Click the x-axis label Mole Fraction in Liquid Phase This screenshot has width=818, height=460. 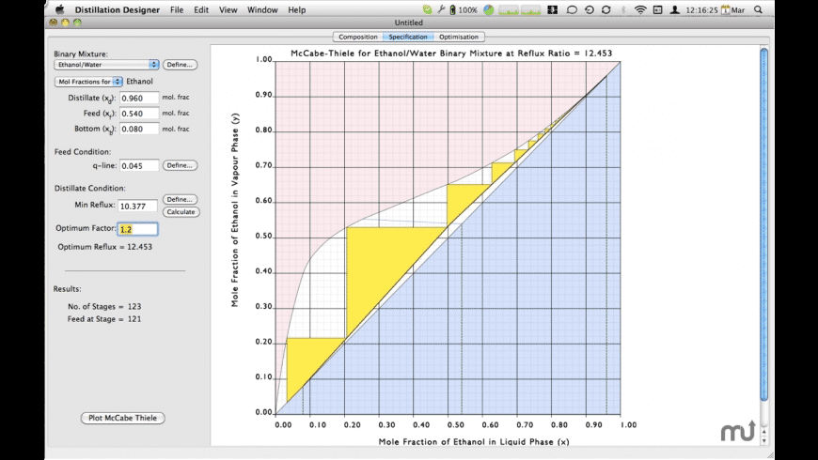click(x=474, y=442)
